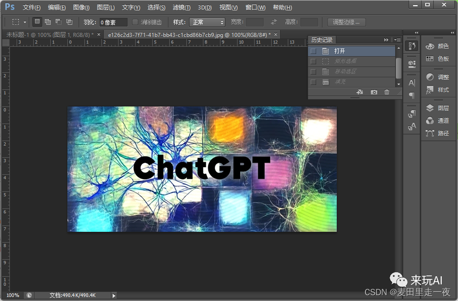This screenshot has width=458, height=301.
Task: Open the Styles panel (样式)
Action: [x=437, y=90]
